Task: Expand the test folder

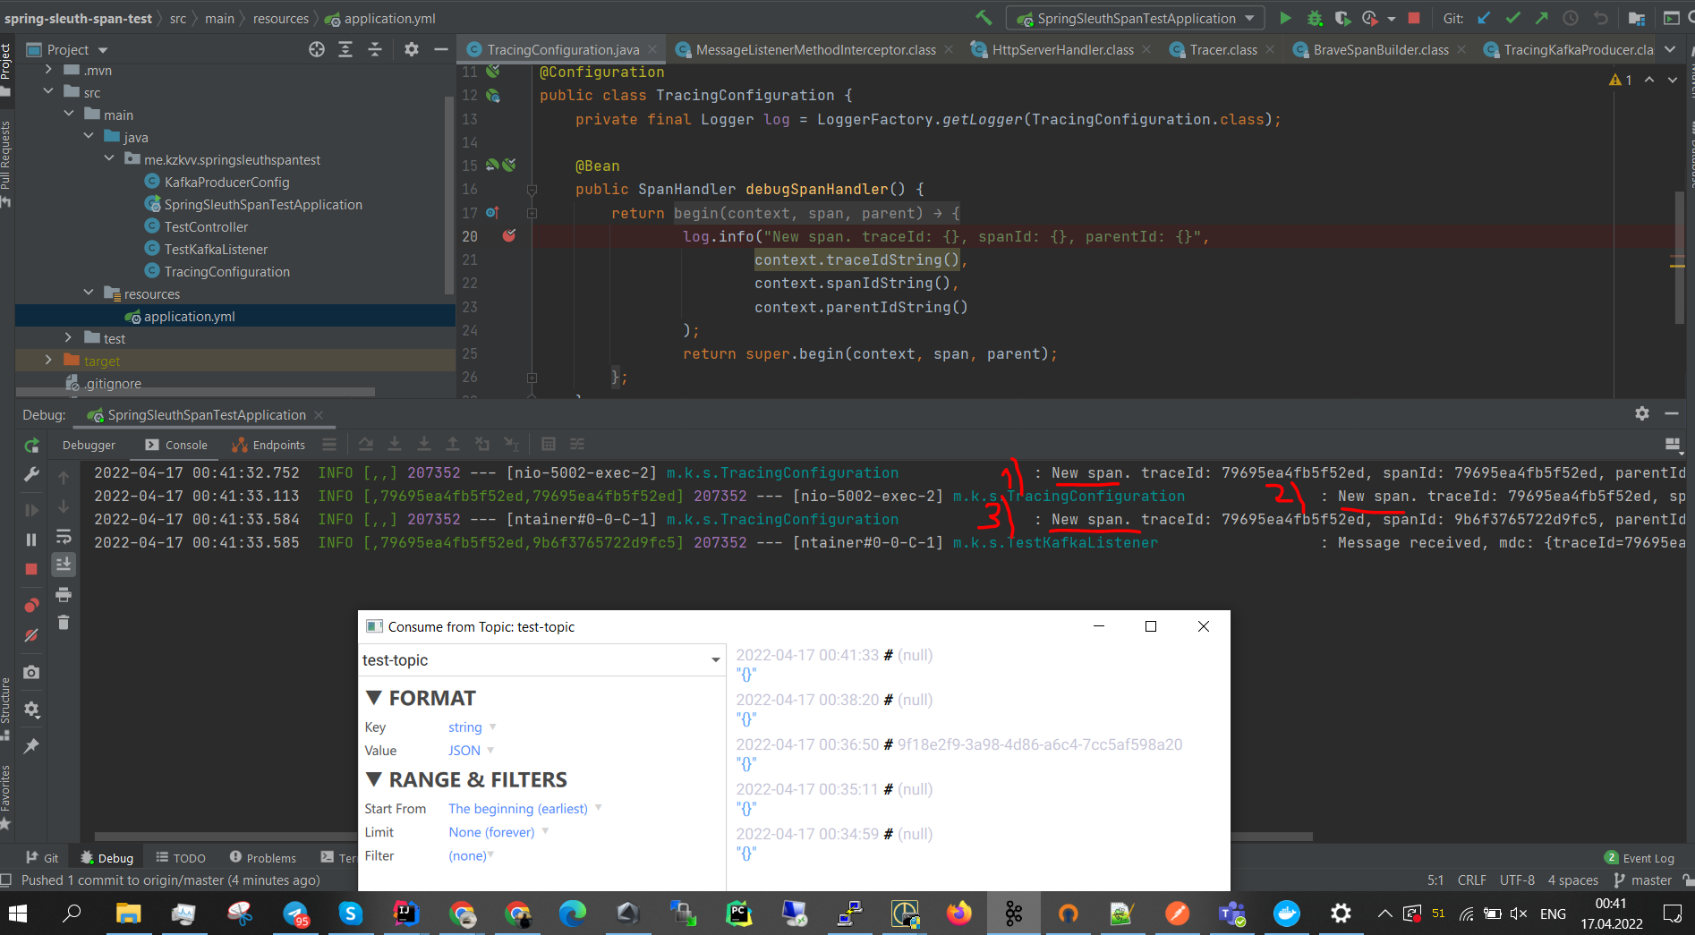Action: [68, 338]
